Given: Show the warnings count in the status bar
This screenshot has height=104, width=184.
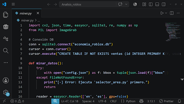Looking at the screenshot, I should tap(21, 101).
